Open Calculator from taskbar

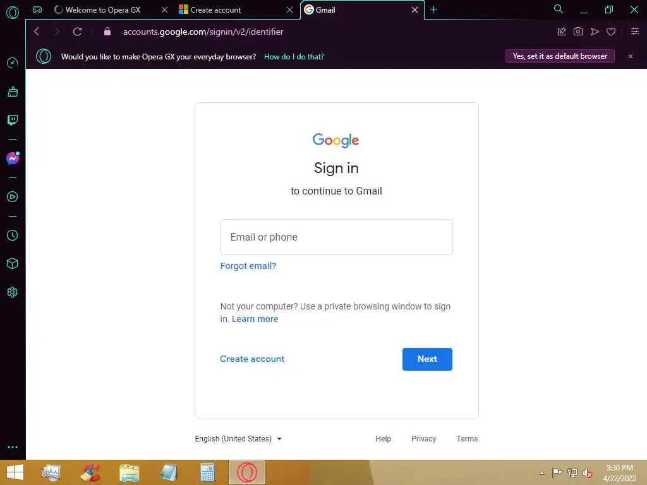(207, 472)
